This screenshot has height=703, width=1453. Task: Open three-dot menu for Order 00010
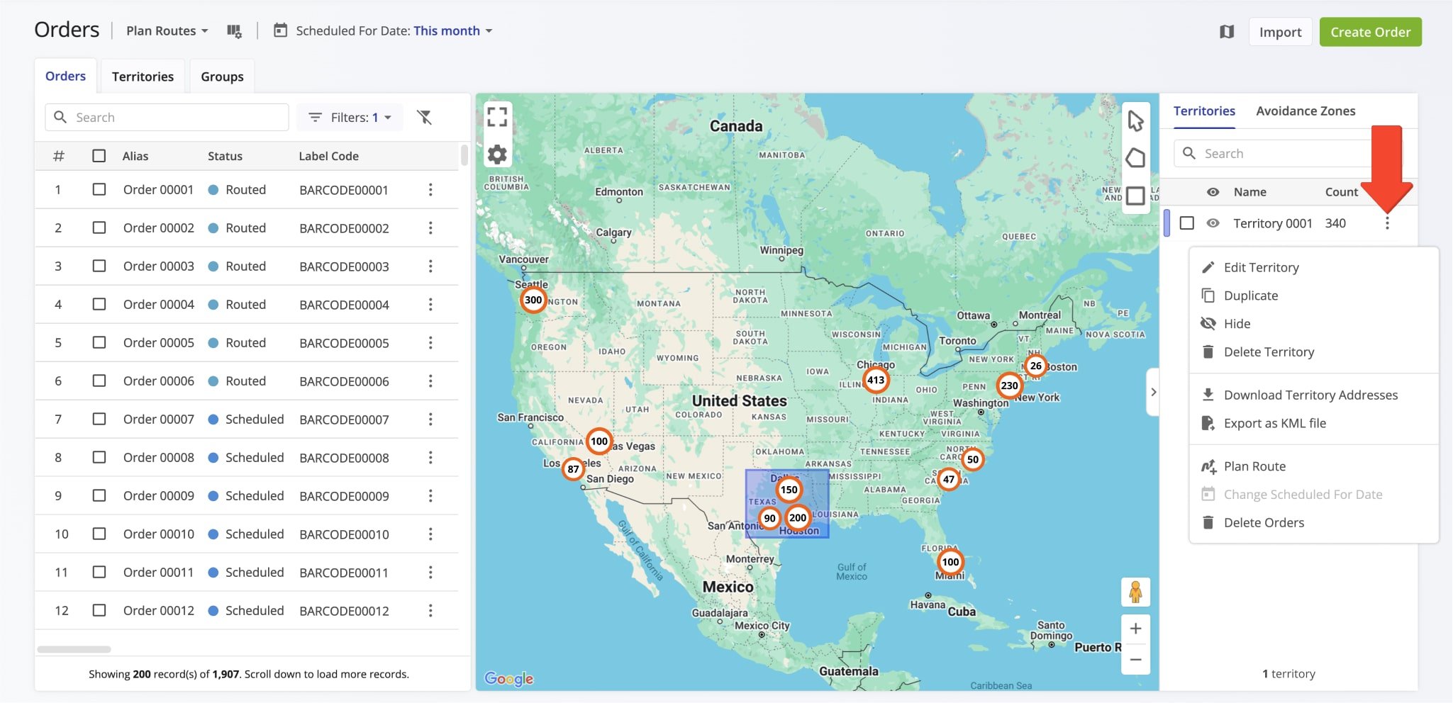pyautogui.click(x=430, y=534)
